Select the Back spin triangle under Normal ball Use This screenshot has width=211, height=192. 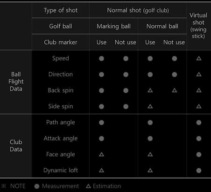coord(150,90)
